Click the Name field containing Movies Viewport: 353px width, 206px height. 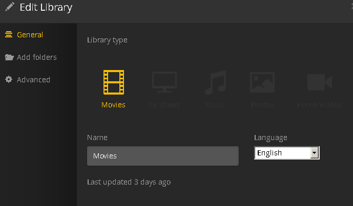click(x=163, y=156)
